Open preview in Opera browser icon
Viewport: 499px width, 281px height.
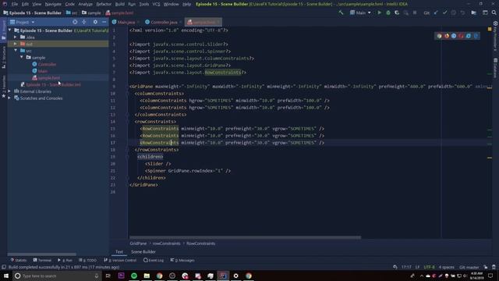click(461, 36)
